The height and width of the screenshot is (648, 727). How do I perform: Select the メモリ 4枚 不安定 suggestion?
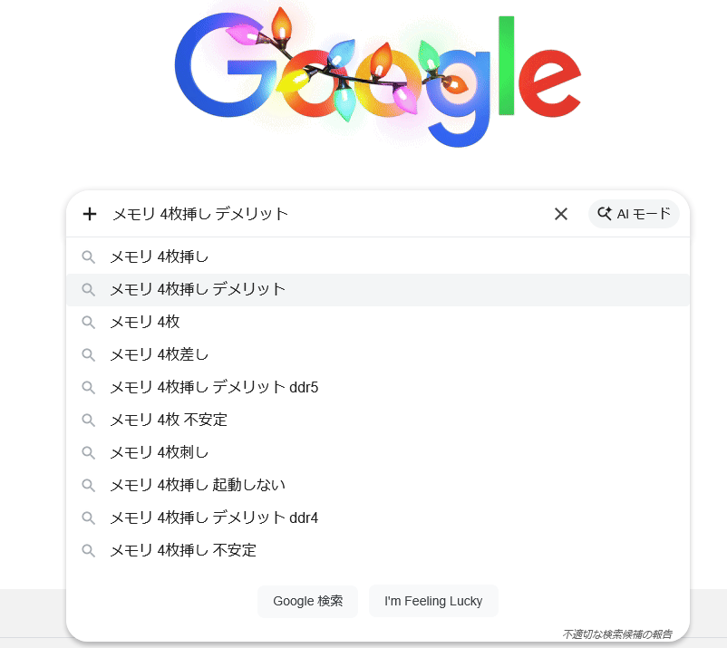click(x=169, y=421)
